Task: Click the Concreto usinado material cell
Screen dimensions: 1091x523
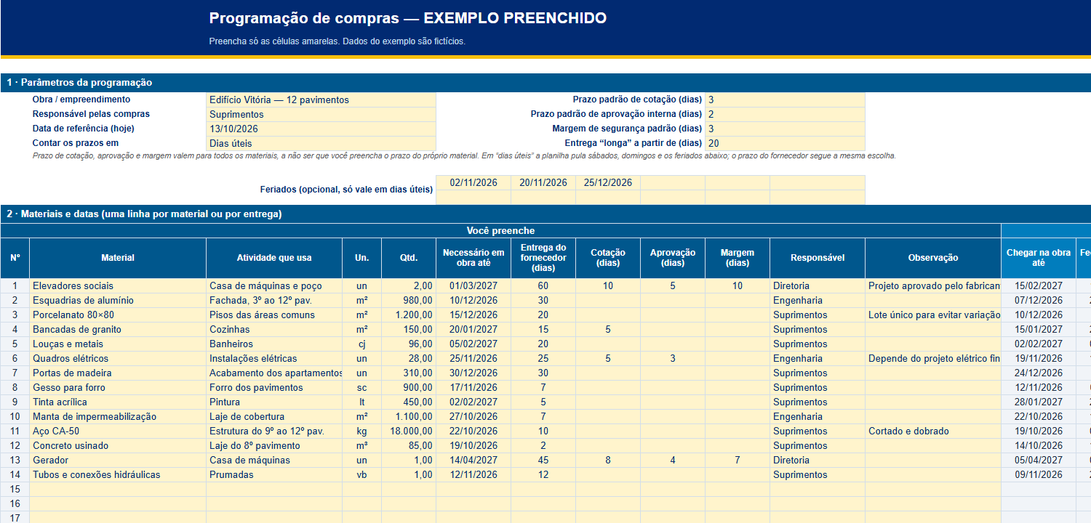Action: [118, 445]
